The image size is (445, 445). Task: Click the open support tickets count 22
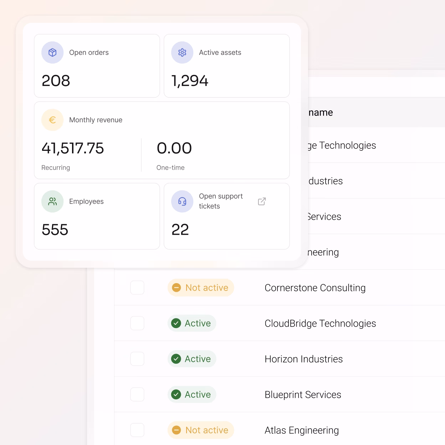click(x=180, y=230)
